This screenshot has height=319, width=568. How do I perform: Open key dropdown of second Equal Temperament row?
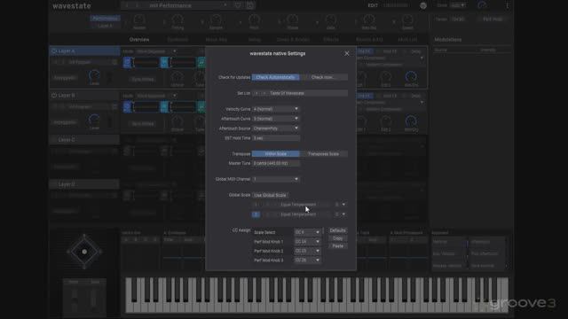click(x=340, y=214)
